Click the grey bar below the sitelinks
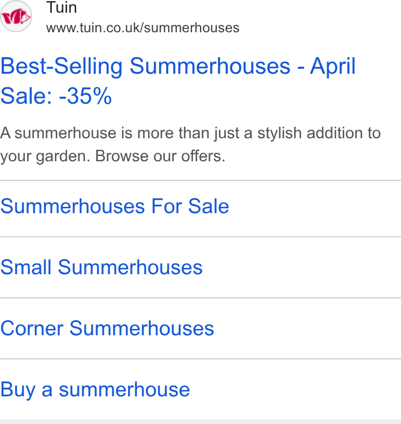Viewport: 401px width, 424px height. 200,422
